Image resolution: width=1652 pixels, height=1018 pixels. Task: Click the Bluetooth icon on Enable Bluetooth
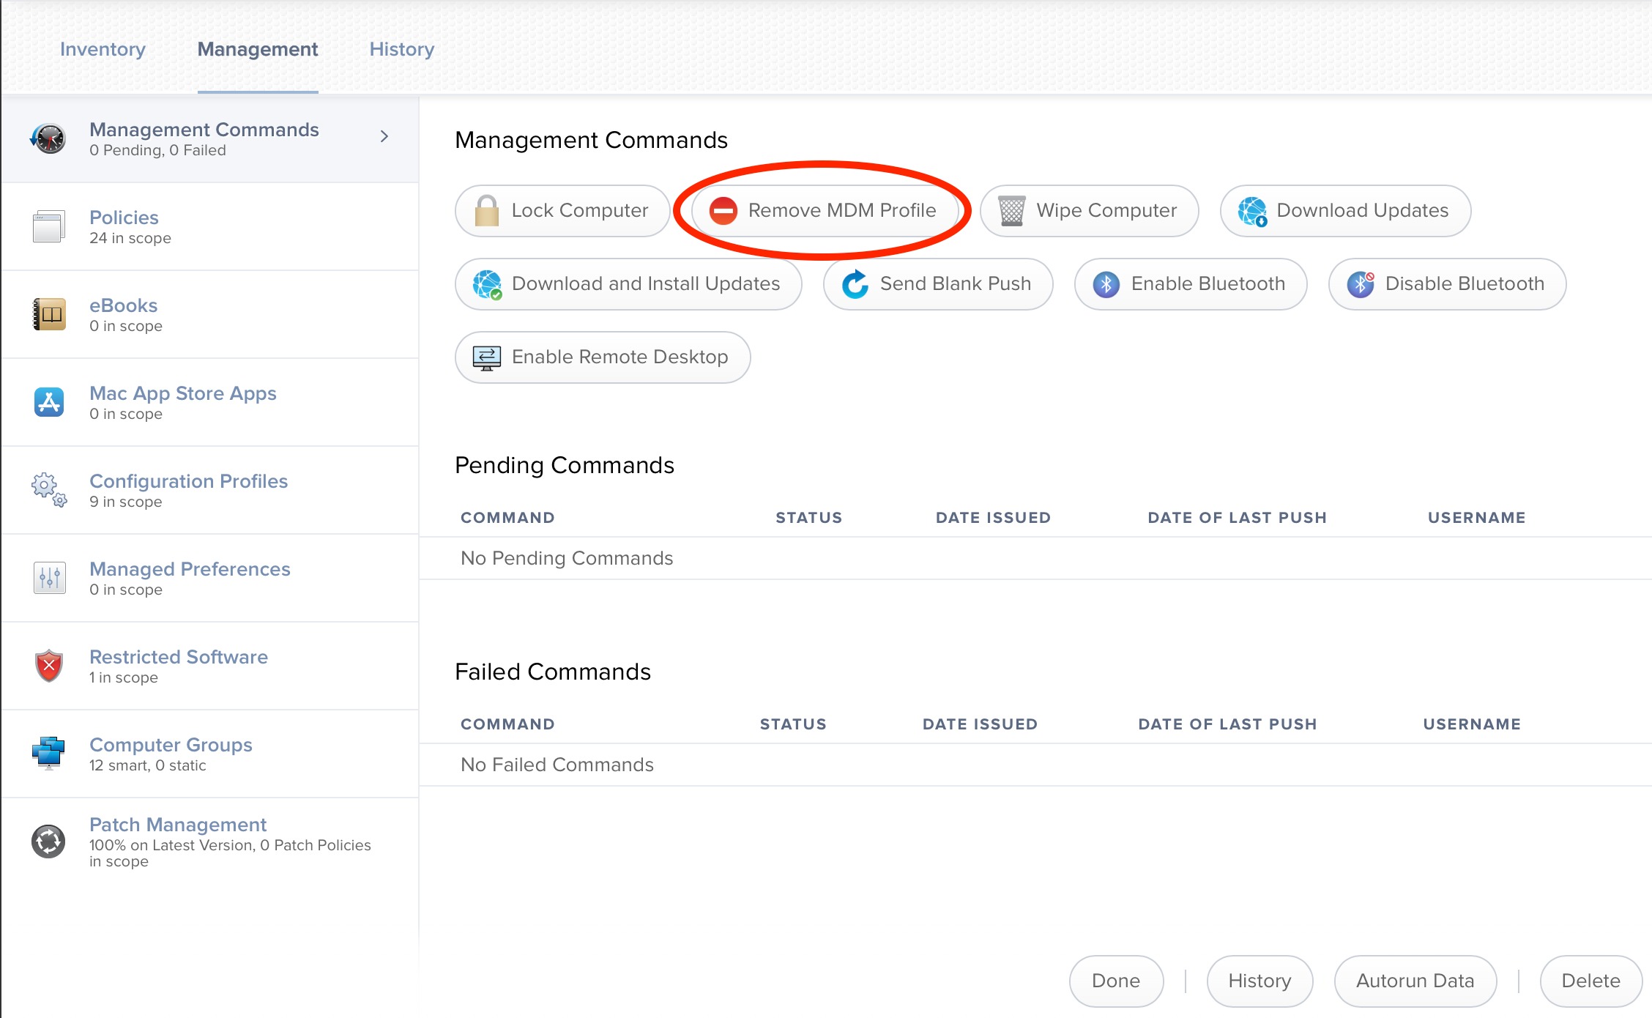pos(1106,284)
